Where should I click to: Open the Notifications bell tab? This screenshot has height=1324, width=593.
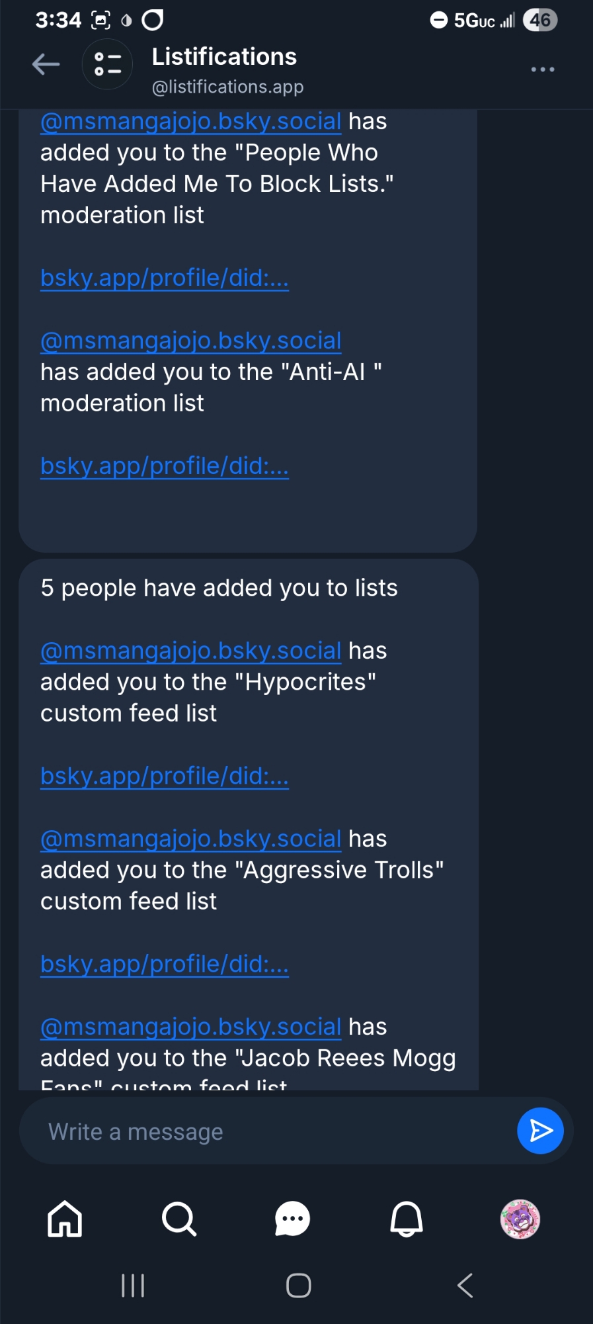coord(407,1218)
